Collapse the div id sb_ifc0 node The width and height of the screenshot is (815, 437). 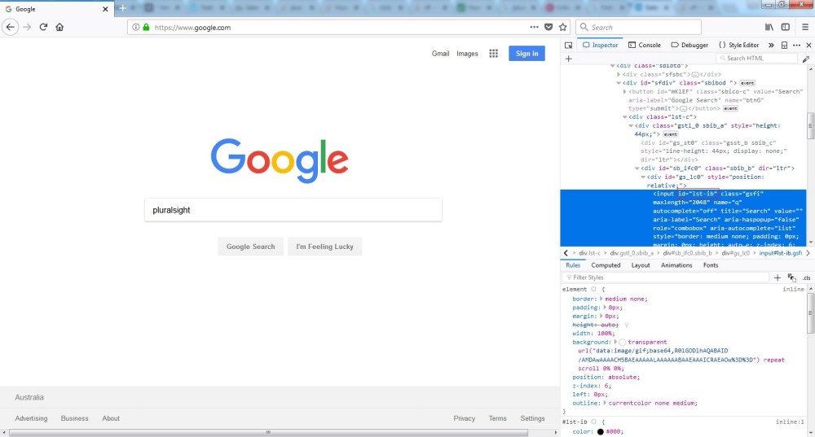[637, 168]
